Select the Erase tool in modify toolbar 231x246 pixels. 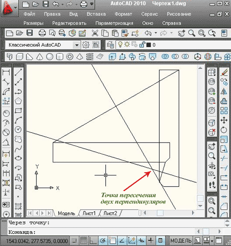[224, 72]
